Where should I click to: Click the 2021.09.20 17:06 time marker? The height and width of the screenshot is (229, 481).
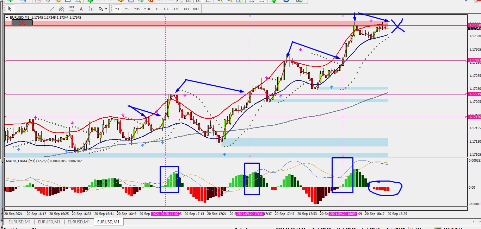coord(165,214)
